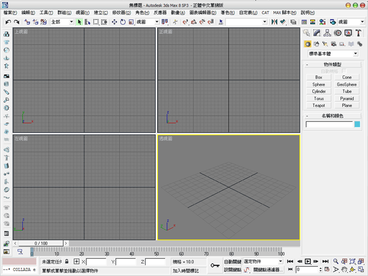
Task: Select the Geometry category sphere icon
Action: [x=308, y=44]
